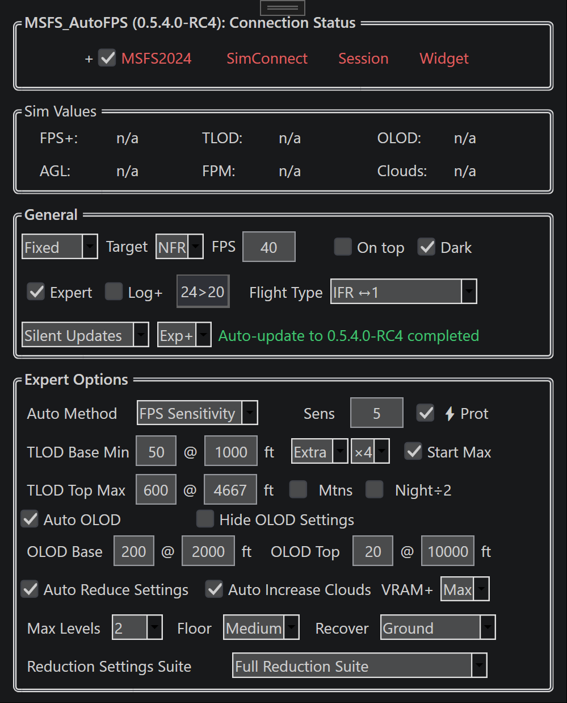Click the OLOD Top value 20

[x=373, y=551]
